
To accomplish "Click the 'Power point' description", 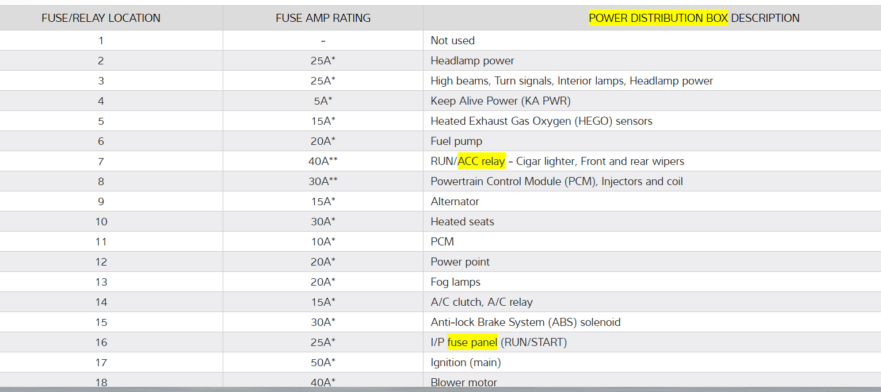I will click(460, 262).
